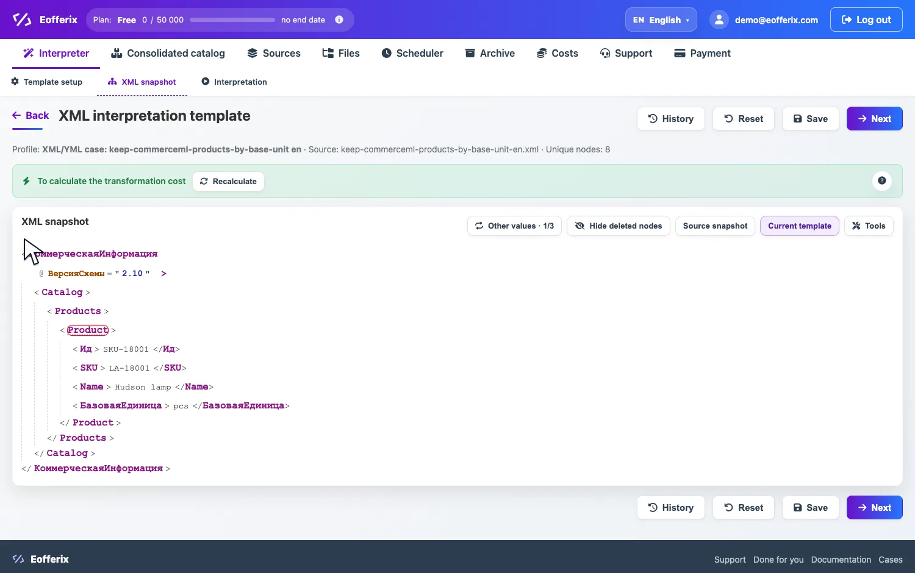Click the plan info icon
This screenshot has width=915, height=573.
click(x=339, y=20)
